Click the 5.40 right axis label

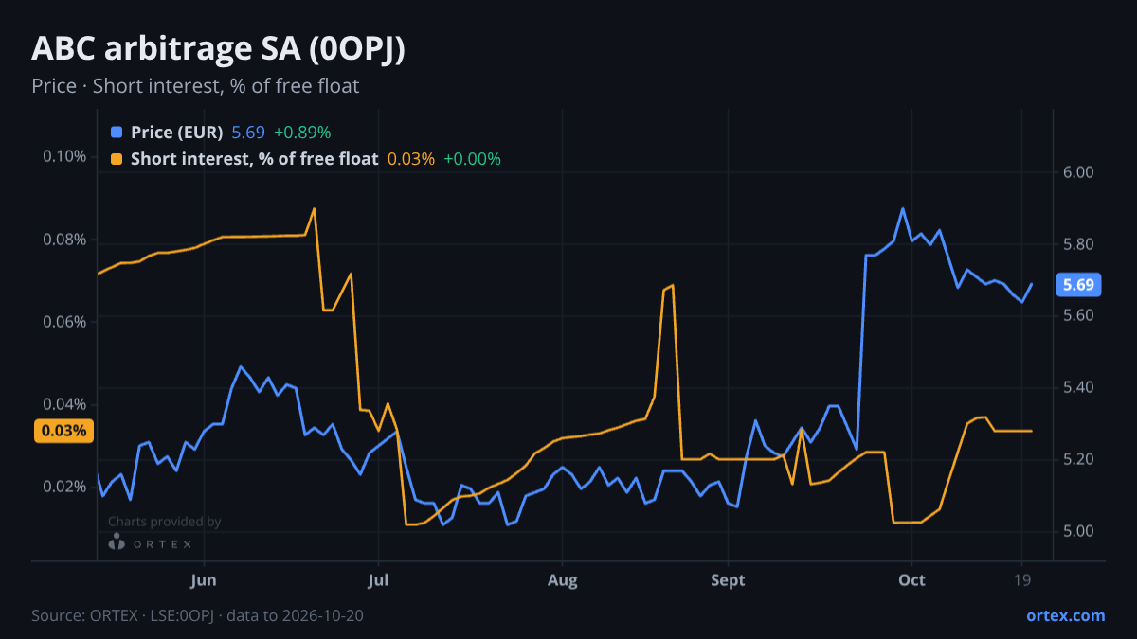click(1079, 387)
